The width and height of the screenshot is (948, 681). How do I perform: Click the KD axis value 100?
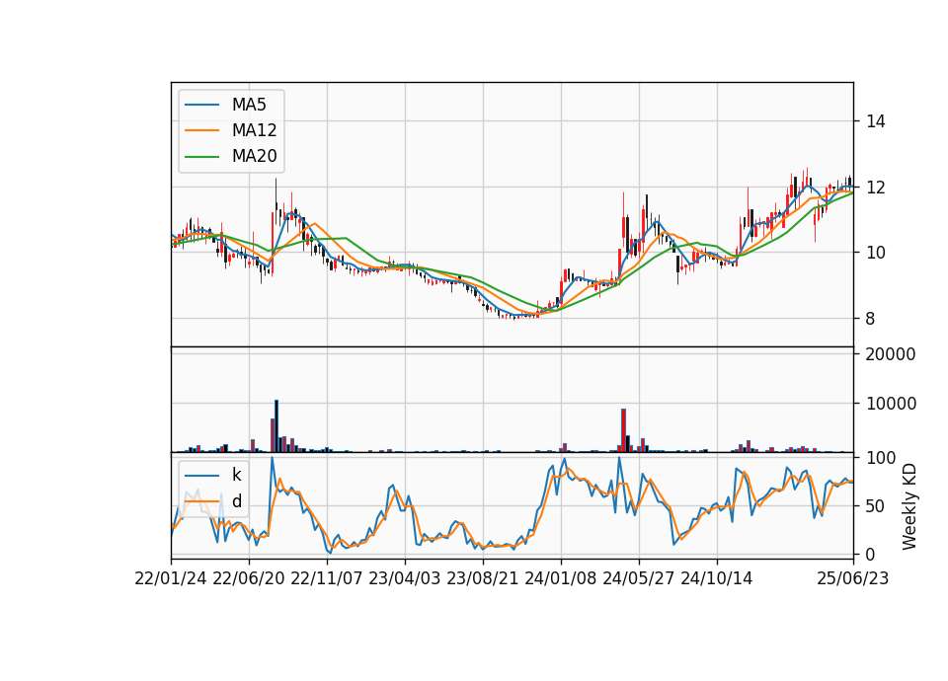[881, 458]
